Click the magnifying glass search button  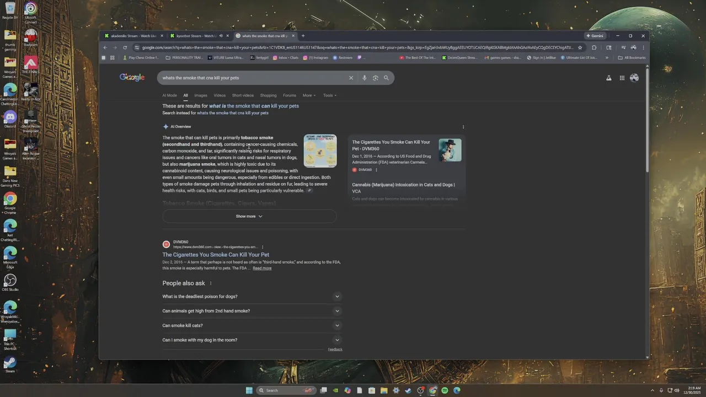click(386, 78)
